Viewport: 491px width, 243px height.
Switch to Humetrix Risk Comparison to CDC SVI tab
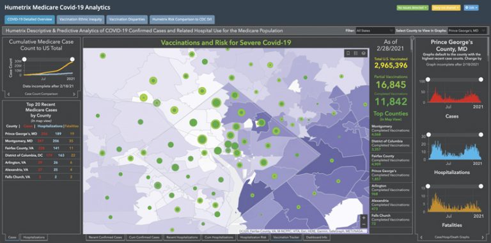(x=182, y=19)
